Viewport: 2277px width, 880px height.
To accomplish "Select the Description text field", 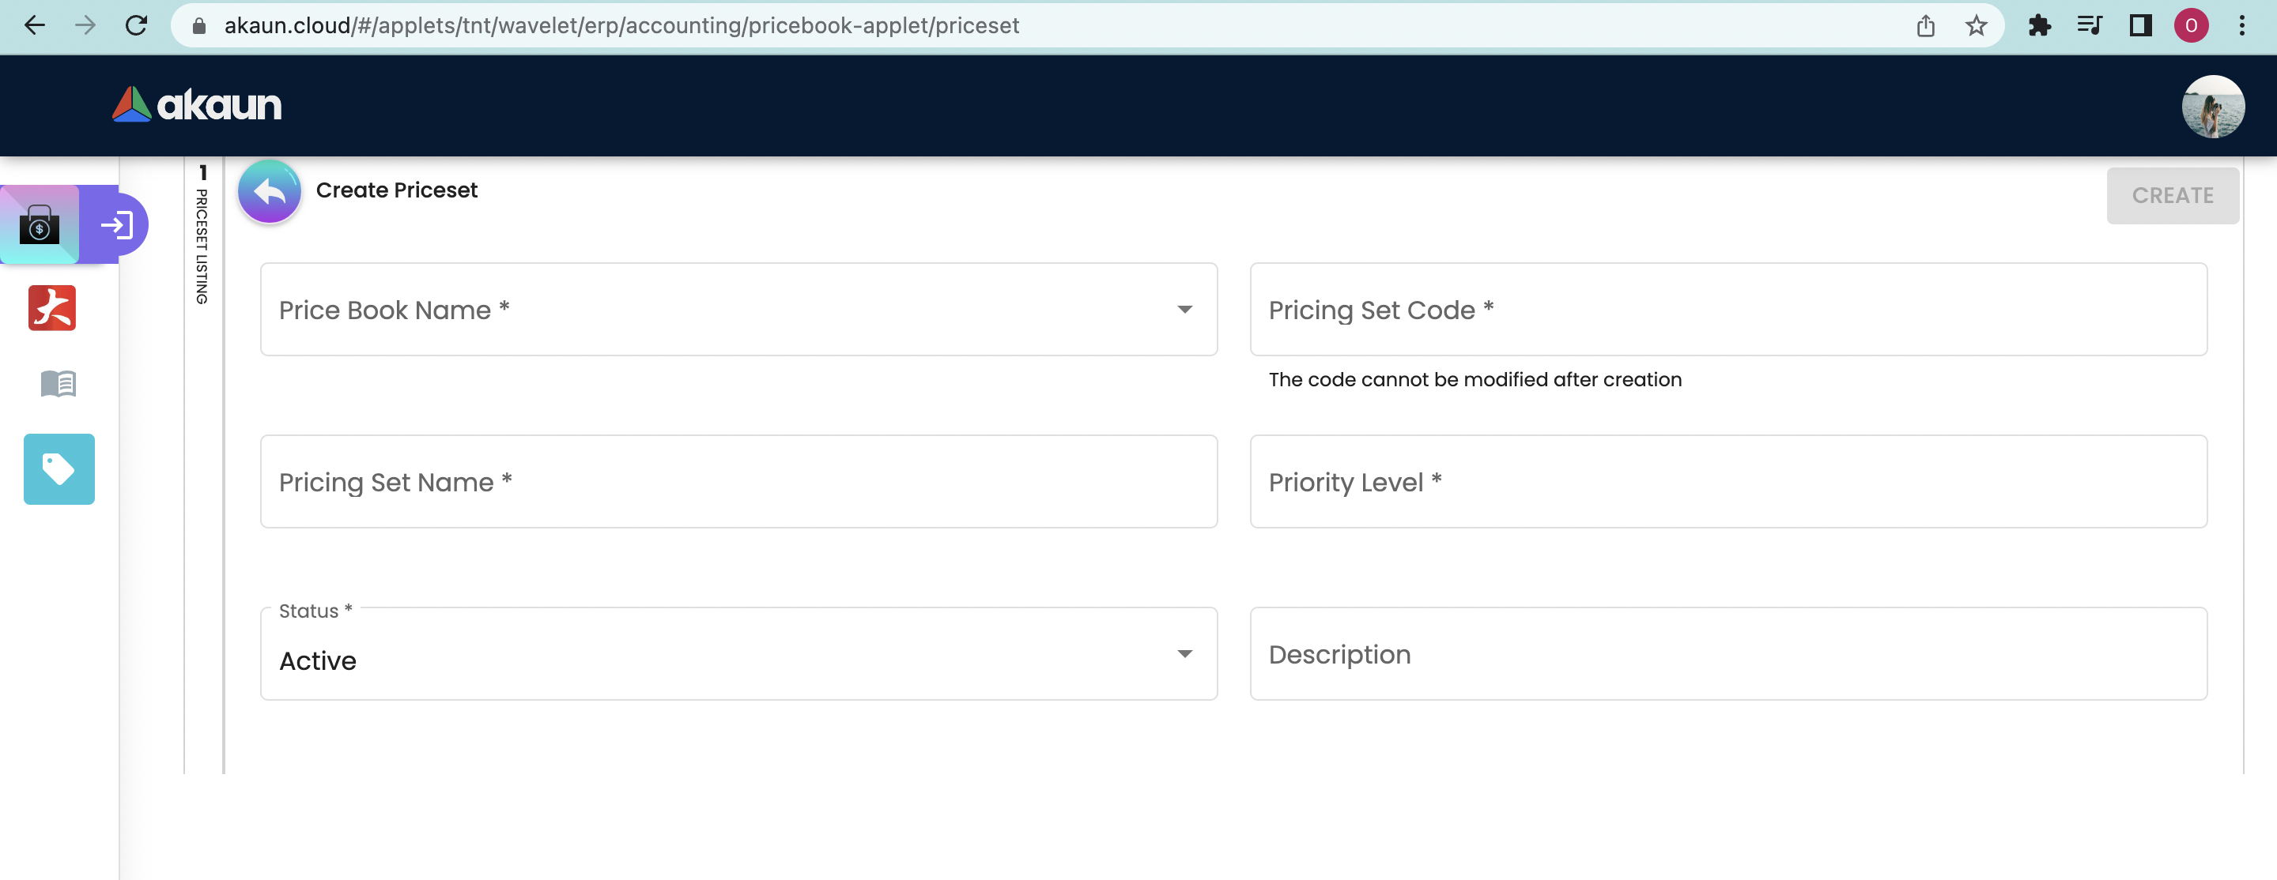I will click(x=1728, y=654).
